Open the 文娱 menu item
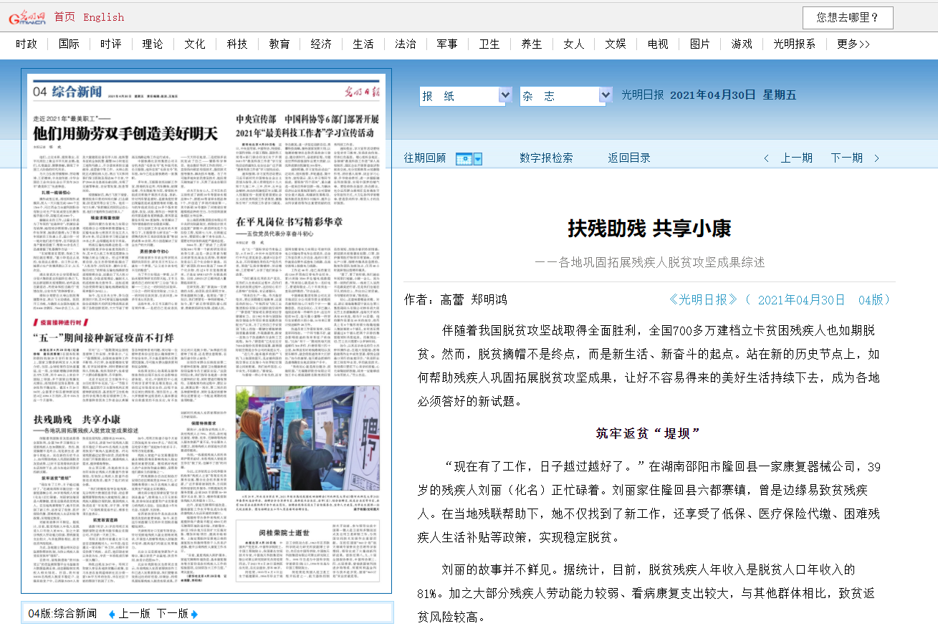 (615, 44)
